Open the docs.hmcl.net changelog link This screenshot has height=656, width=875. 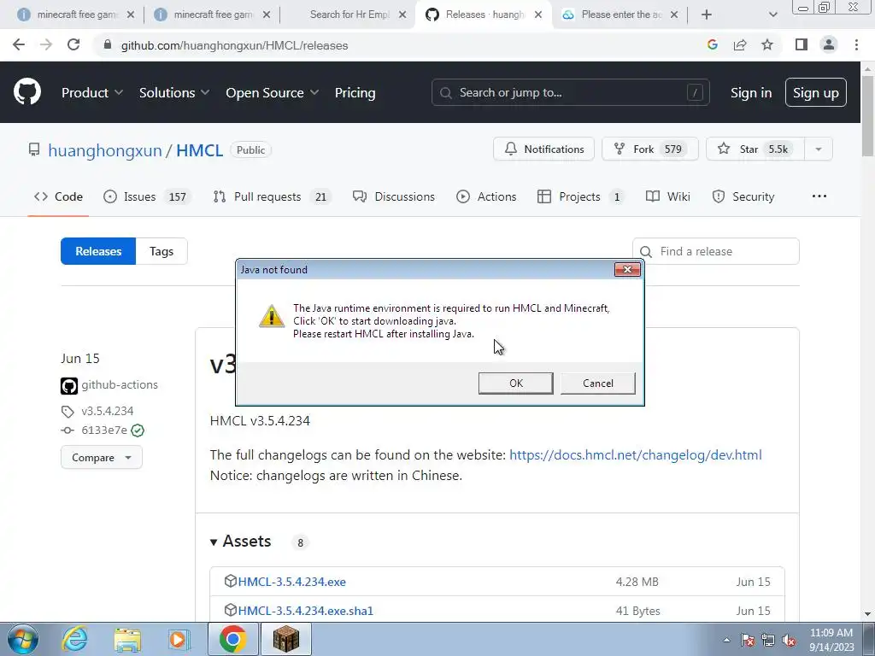pyautogui.click(x=635, y=454)
